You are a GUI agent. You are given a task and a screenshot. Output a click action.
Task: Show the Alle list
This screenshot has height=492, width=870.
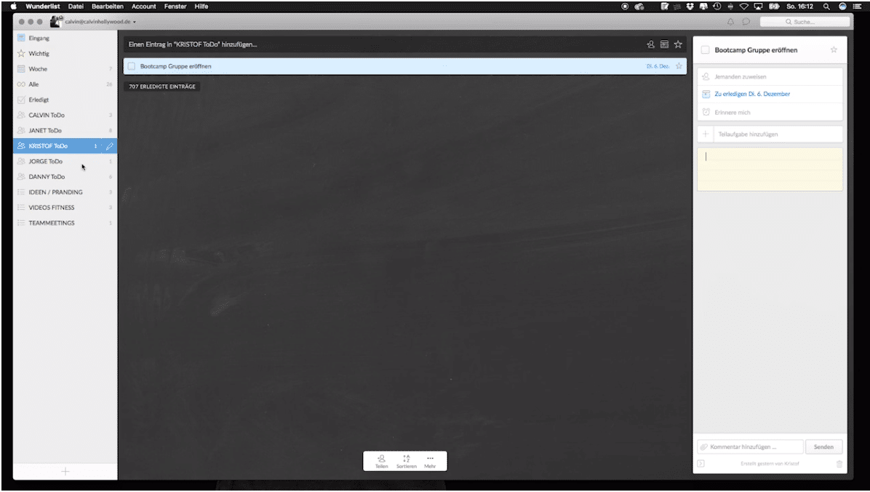65,84
